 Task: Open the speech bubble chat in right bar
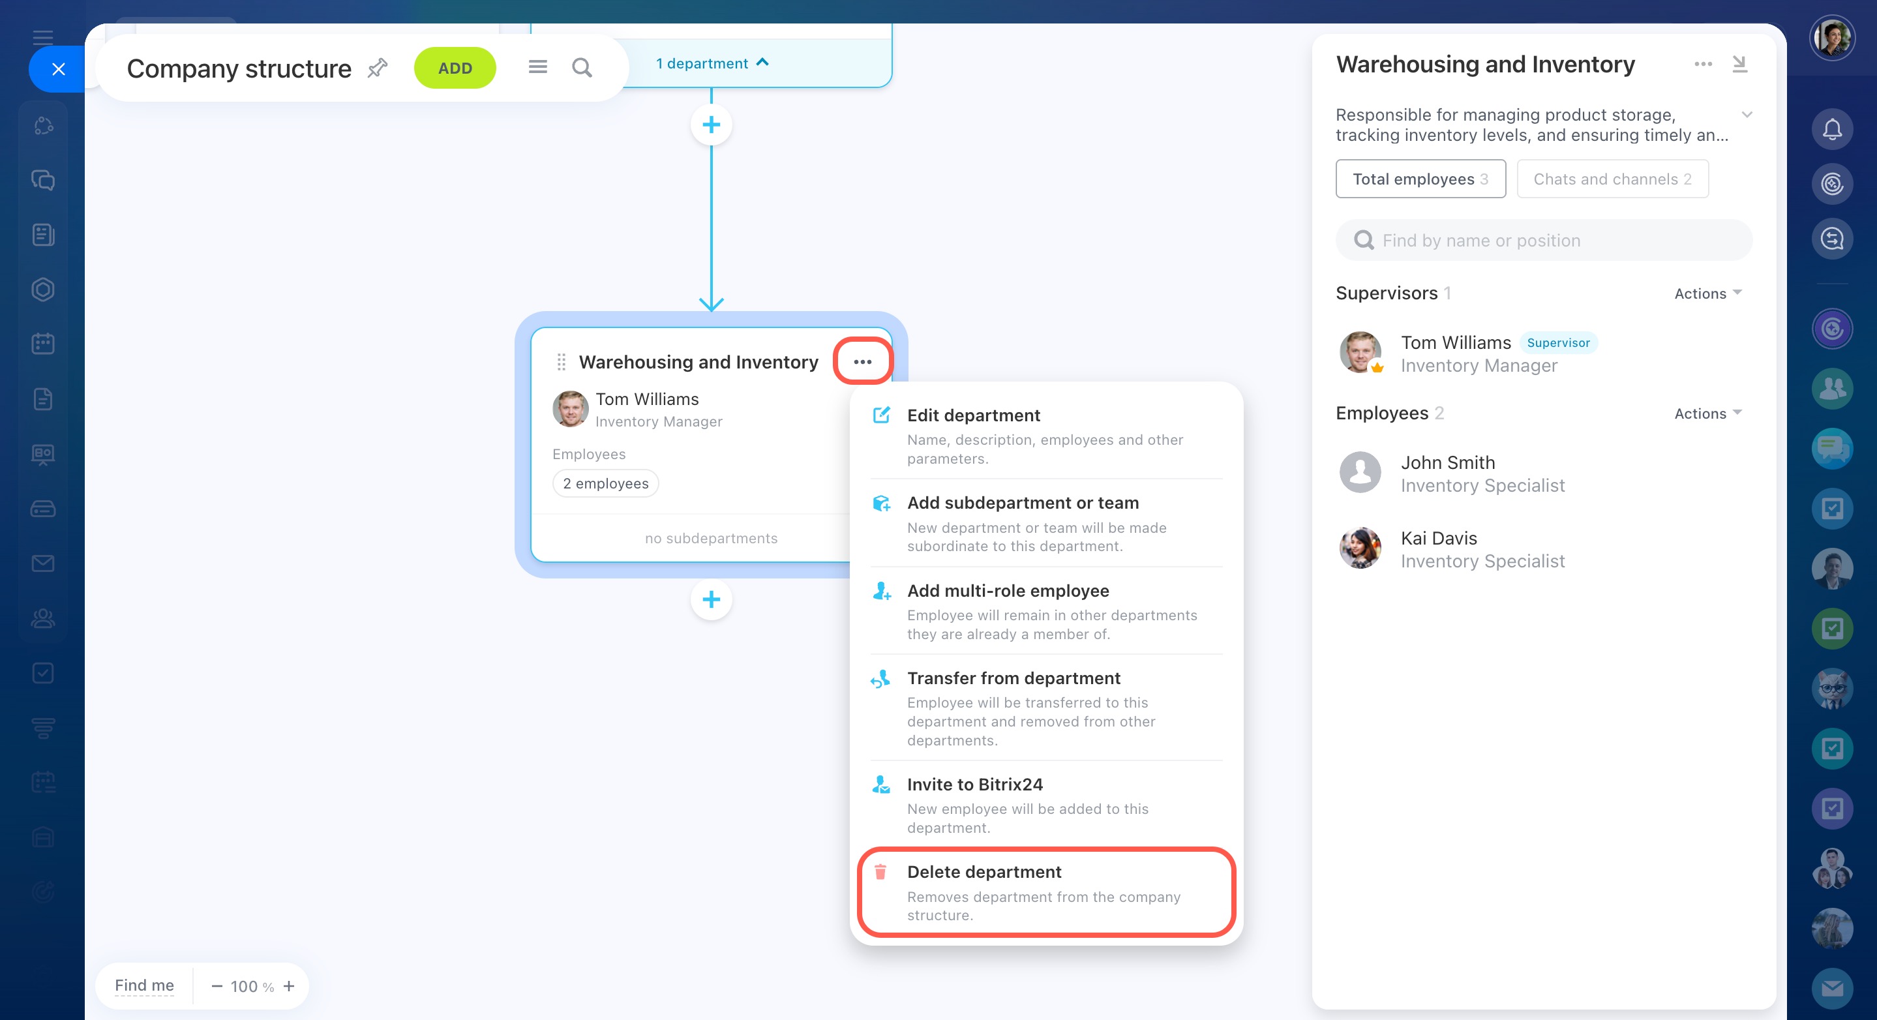(x=1832, y=448)
